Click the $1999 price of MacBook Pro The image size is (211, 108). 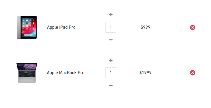pos(145,73)
